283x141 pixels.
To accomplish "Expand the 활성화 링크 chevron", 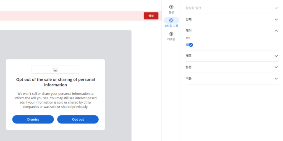I will (x=276, y=8).
